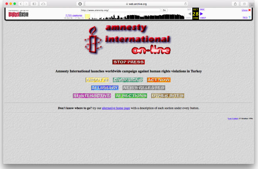Open the ABOUT AI section button

(x=97, y=80)
